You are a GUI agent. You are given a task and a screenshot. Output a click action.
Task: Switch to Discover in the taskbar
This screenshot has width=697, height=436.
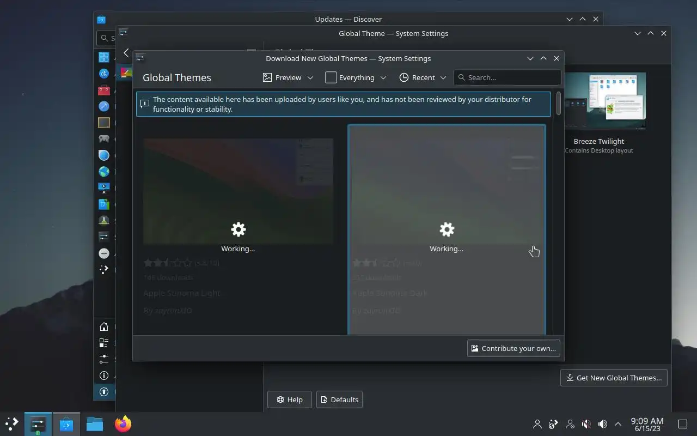coord(66,424)
